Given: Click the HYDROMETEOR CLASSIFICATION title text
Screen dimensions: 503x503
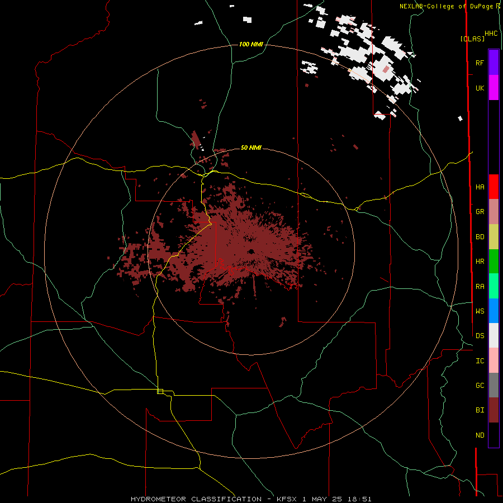Looking at the screenshot, I should click(x=196, y=499).
